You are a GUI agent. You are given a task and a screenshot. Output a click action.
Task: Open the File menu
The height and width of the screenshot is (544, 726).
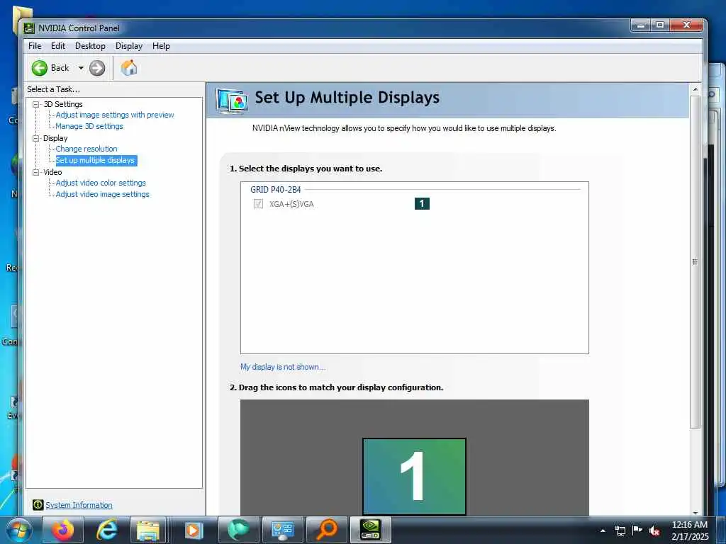pos(35,46)
